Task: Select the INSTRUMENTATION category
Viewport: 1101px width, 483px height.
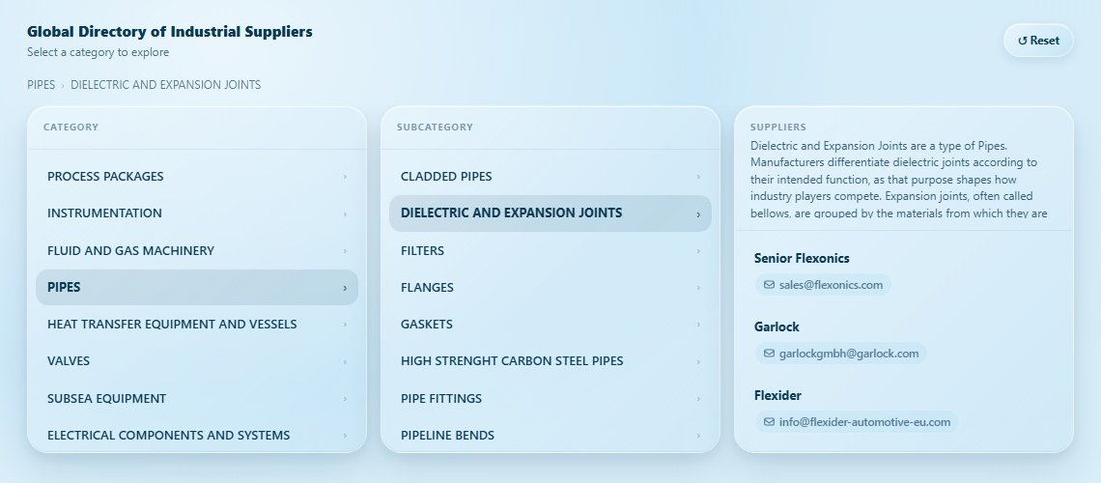Action: point(104,213)
